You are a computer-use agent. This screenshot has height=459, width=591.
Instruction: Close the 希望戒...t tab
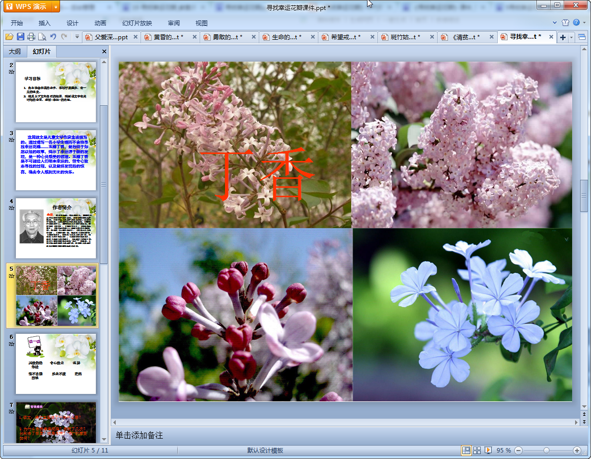click(372, 37)
